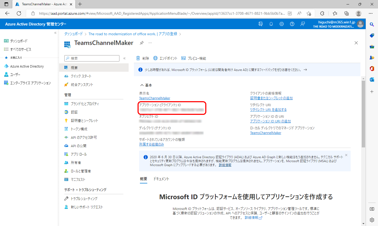Open 詳細情報 link under platform description

pyautogui.click(x=253, y=218)
